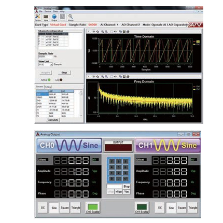Click zoom-in icon above Time Domain chart
Viewport: 223px width, 223px height.
tap(103, 32)
